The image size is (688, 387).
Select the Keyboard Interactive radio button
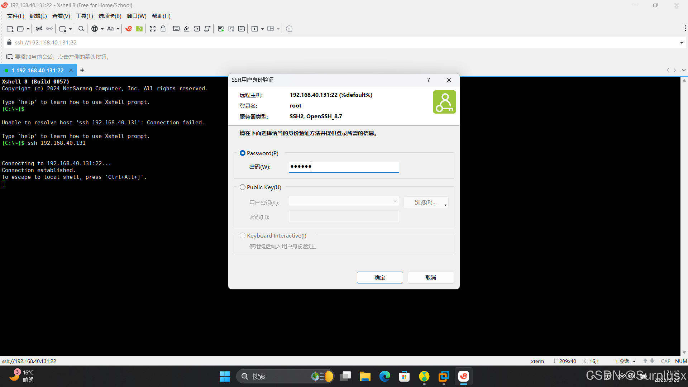[243, 235]
